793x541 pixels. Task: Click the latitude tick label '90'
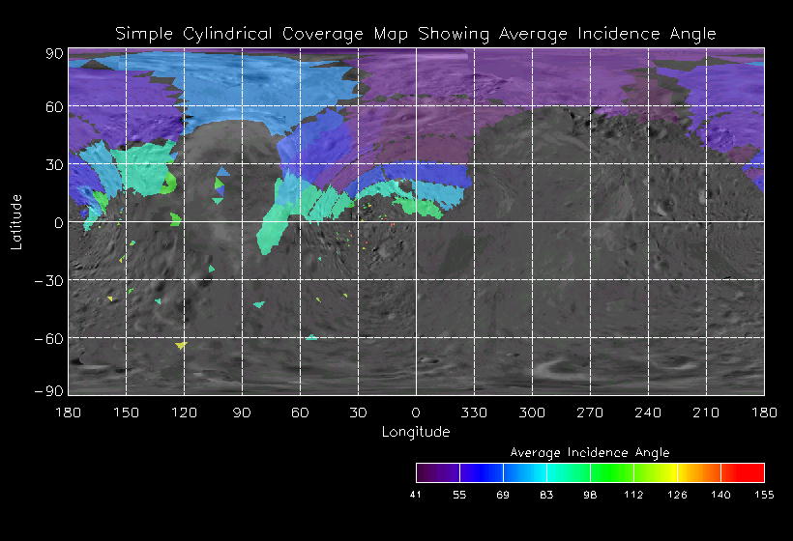tap(54, 53)
